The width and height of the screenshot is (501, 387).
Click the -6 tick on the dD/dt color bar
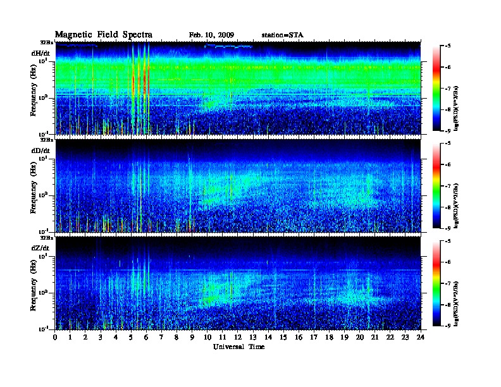(x=448, y=164)
